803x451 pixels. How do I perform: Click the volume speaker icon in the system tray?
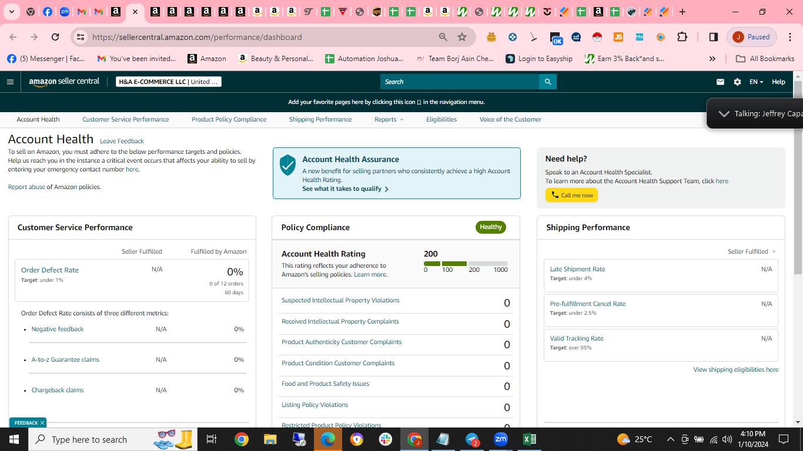point(727,439)
